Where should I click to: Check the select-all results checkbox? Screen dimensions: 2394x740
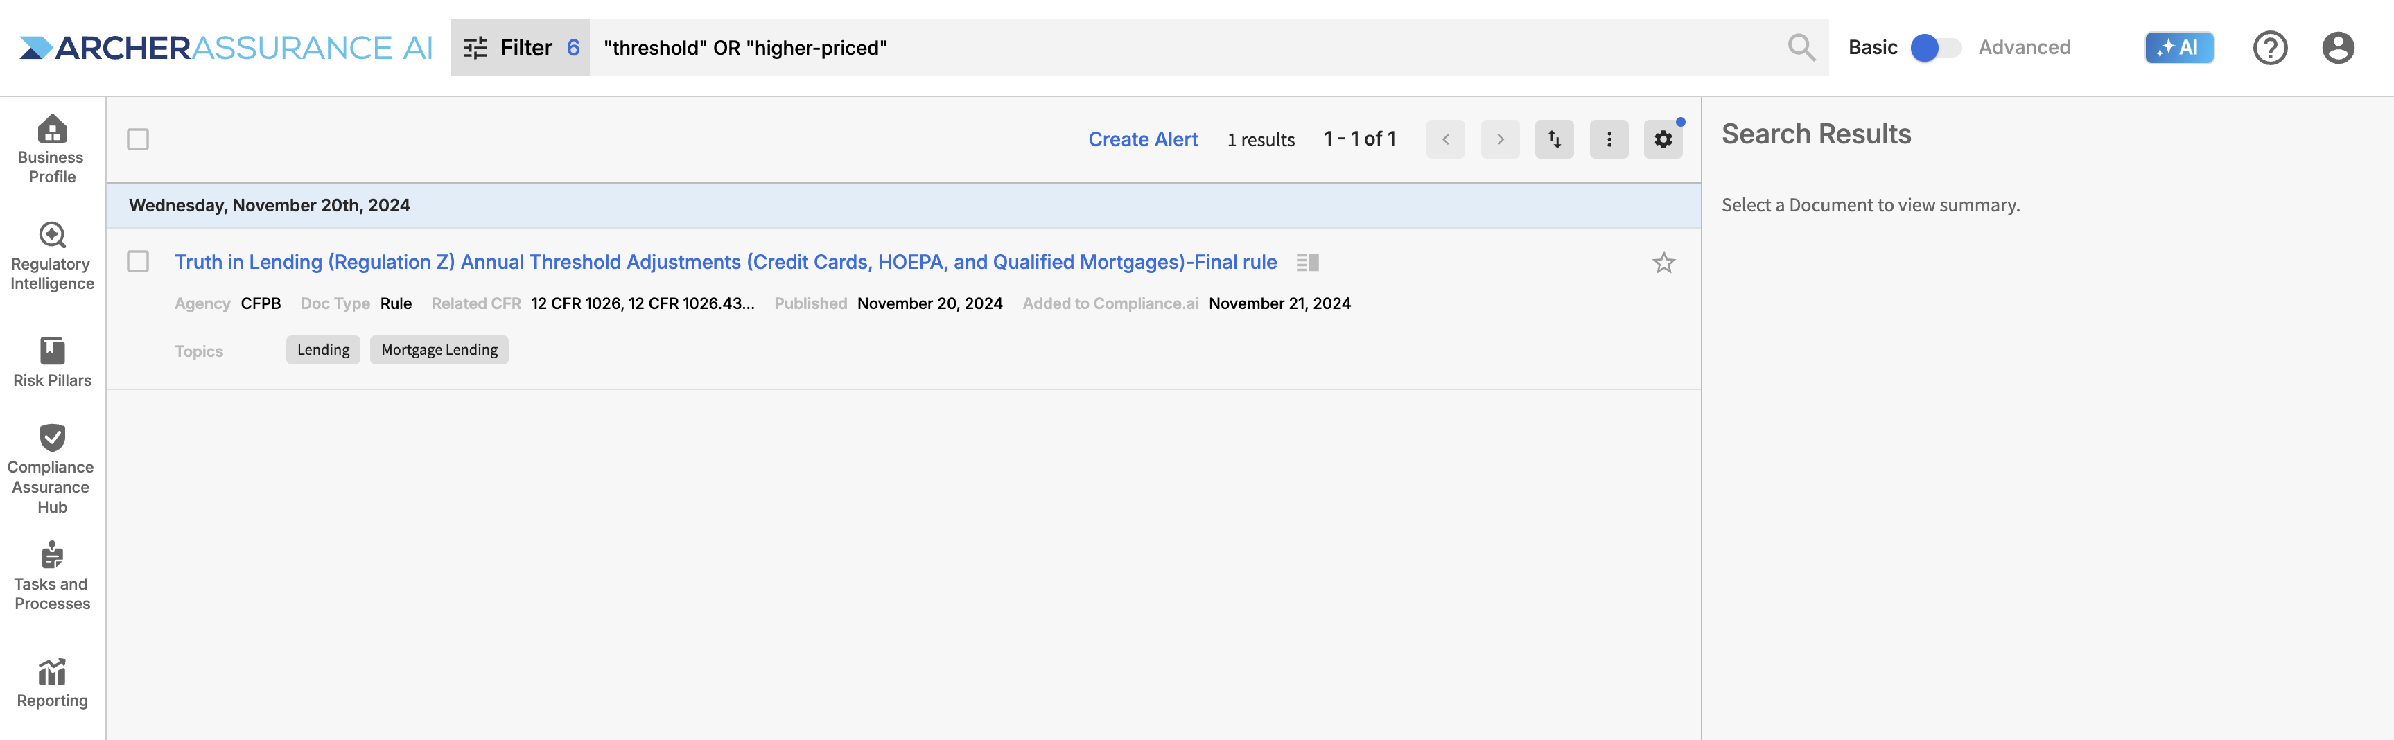click(x=137, y=139)
